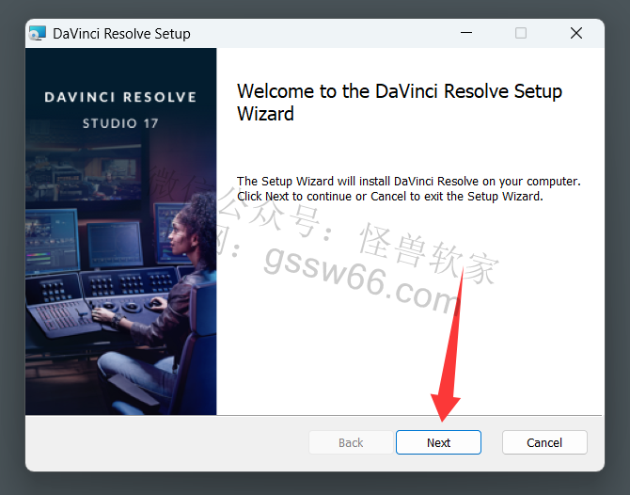Close the DaVinci Resolve Setup window

(576, 33)
